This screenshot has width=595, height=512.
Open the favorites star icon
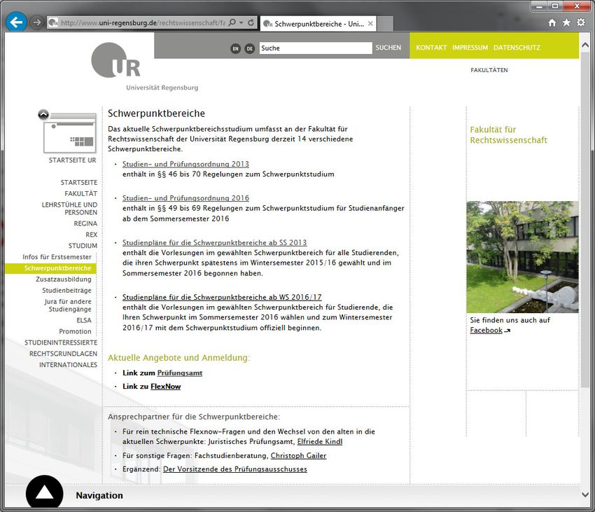tap(566, 23)
